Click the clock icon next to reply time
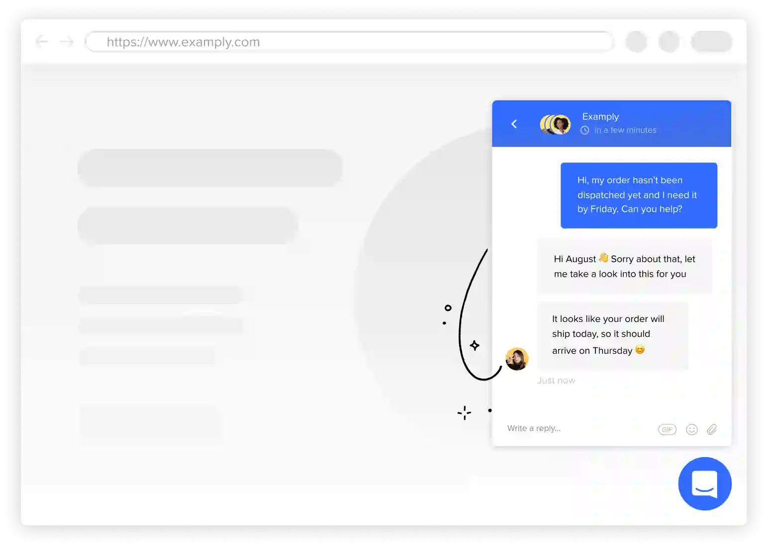This screenshot has width=768, height=548. click(x=586, y=130)
